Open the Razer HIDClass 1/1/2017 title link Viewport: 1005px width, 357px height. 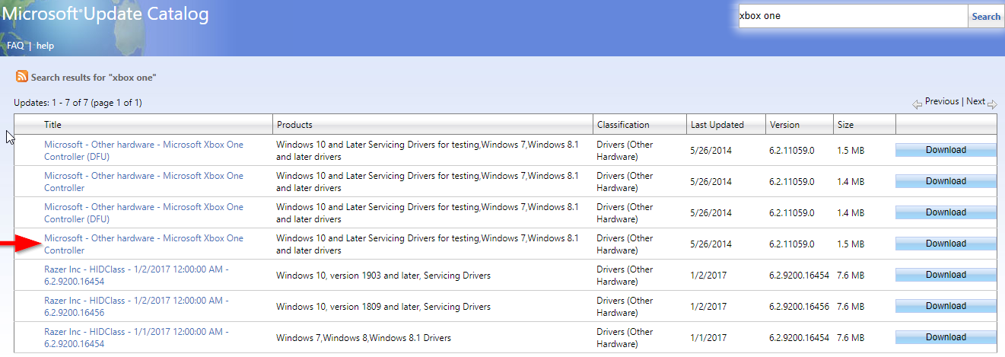pos(136,338)
